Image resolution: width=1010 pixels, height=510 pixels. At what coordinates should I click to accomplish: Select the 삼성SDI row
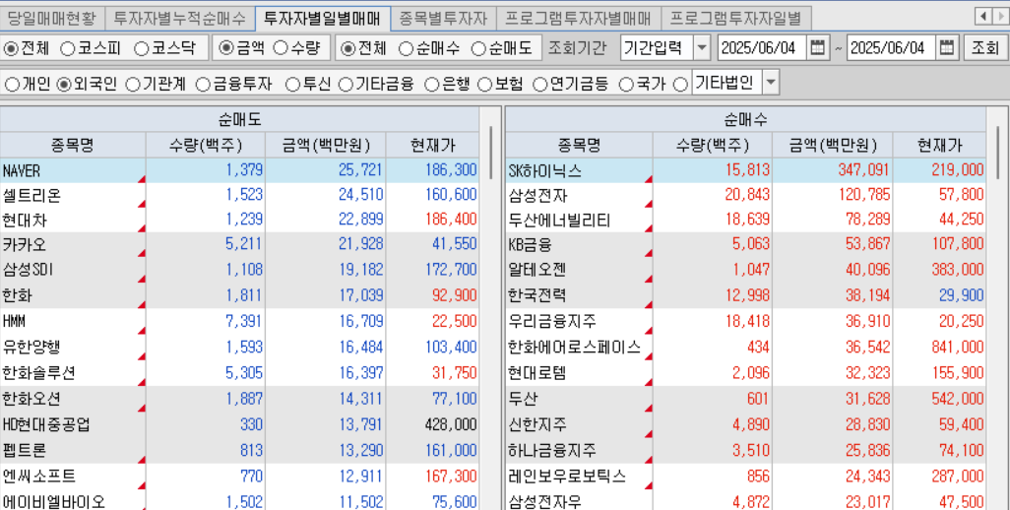click(239, 270)
